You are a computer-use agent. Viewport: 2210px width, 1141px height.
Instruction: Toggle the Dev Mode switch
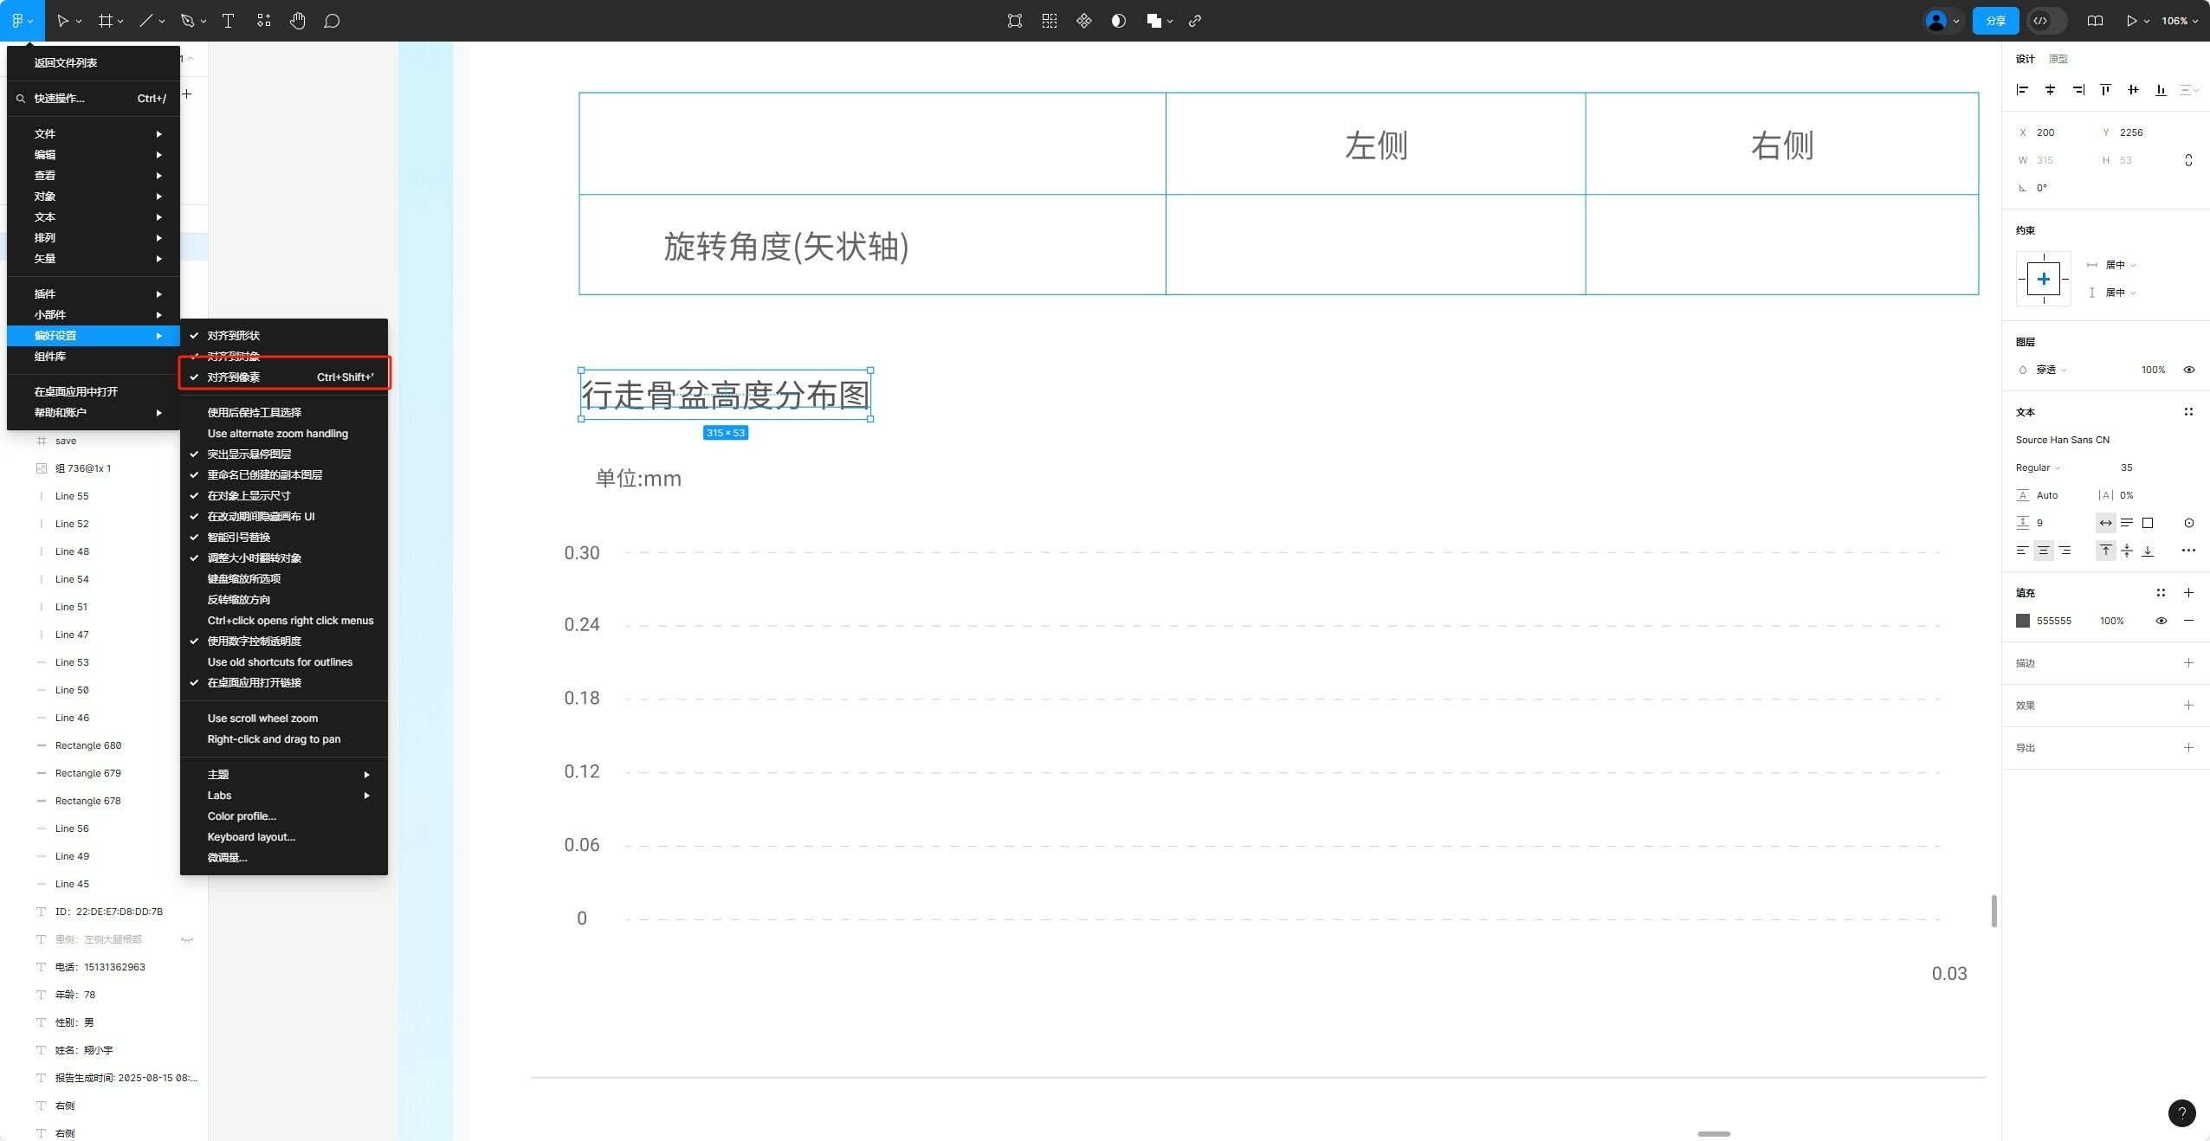(2046, 21)
